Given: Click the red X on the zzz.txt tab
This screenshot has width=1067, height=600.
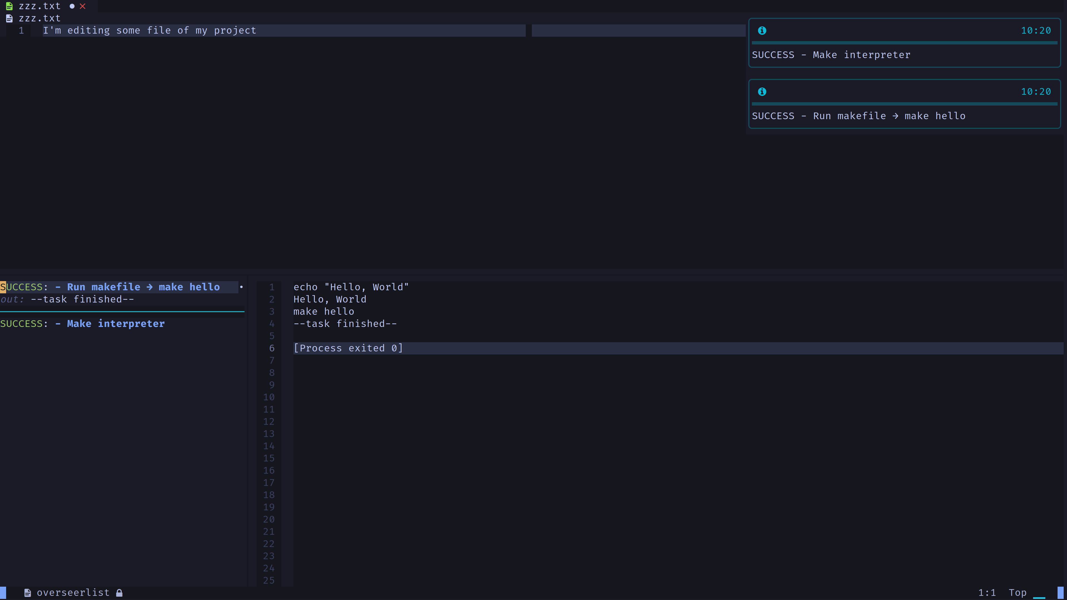Looking at the screenshot, I should point(83,6).
